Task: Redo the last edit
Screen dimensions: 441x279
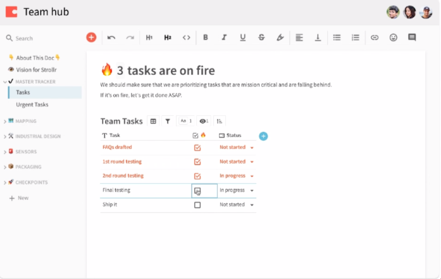Action: pos(130,37)
